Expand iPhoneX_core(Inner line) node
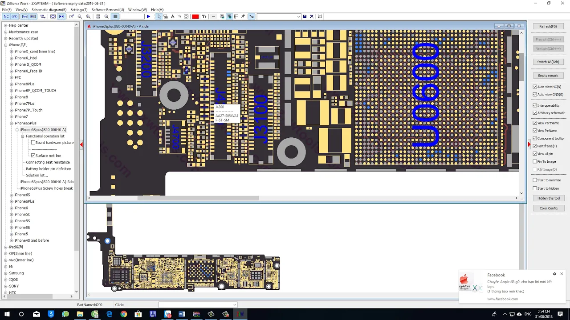570x320 pixels. (x=12, y=52)
